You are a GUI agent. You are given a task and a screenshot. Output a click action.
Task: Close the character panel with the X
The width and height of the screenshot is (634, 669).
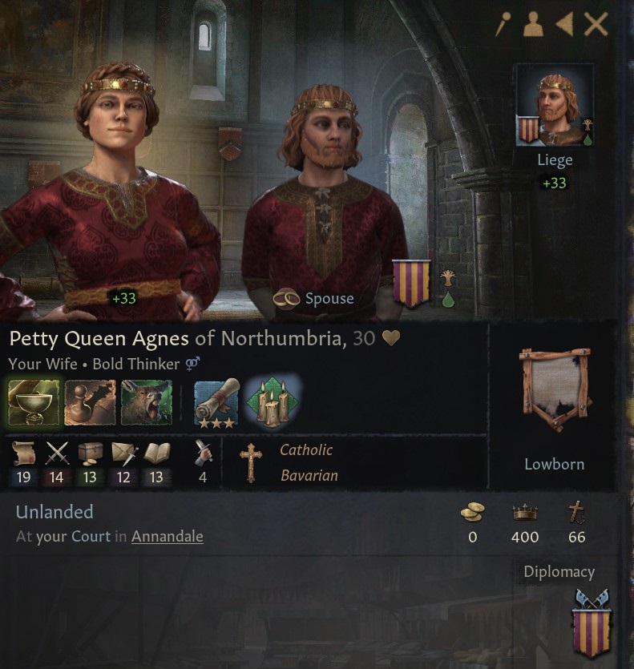(x=596, y=24)
